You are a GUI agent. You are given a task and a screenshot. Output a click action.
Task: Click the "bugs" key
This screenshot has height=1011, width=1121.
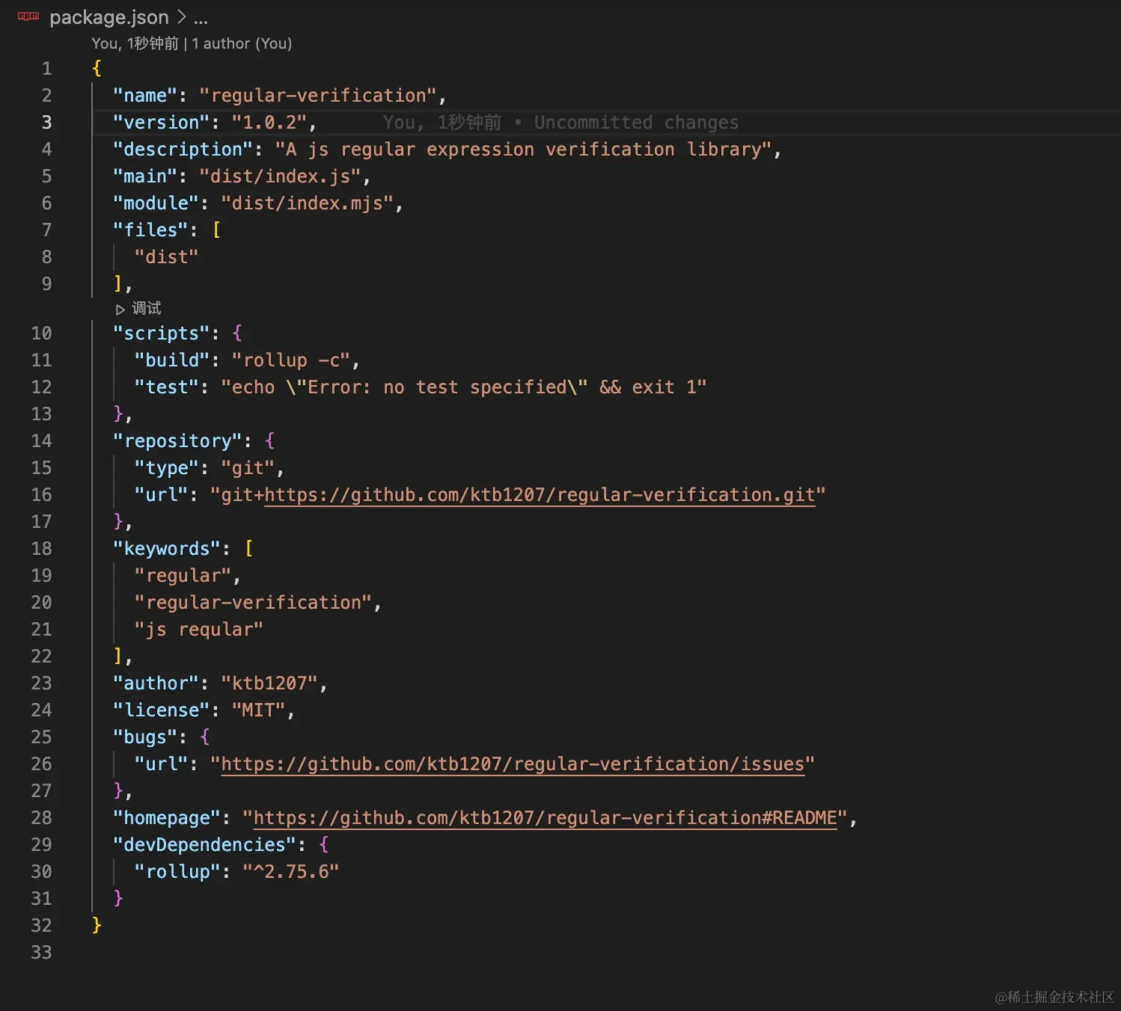(145, 737)
